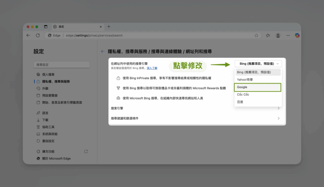Close the 設定 tab
Viewport: 324px width, 187px height.
[x=101, y=27]
